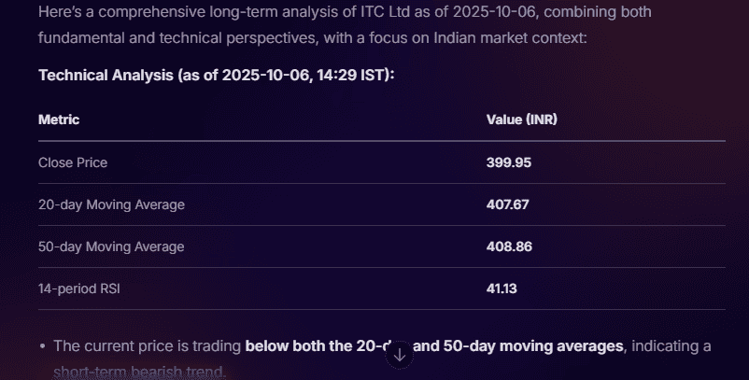The image size is (749, 380).
Task: Click the 399.95 close price value
Action: coord(508,162)
